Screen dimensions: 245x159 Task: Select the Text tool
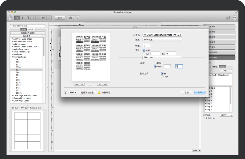[22, 18]
